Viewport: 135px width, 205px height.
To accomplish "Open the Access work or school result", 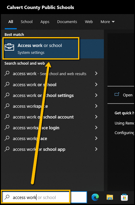I will click(52, 49).
